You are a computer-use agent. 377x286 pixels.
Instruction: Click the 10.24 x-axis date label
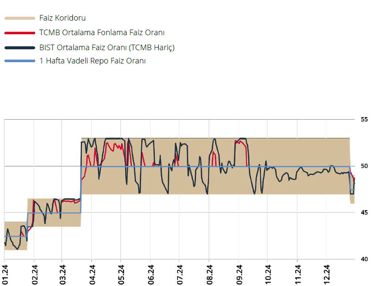268,275
